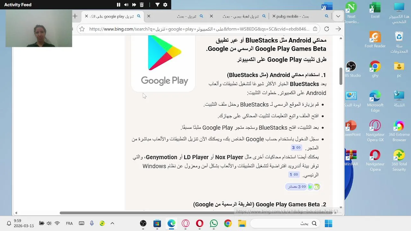Open 'الشبكة' network desktop icon
The height and width of the screenshot is (231, 411).
tap(399, 99)
